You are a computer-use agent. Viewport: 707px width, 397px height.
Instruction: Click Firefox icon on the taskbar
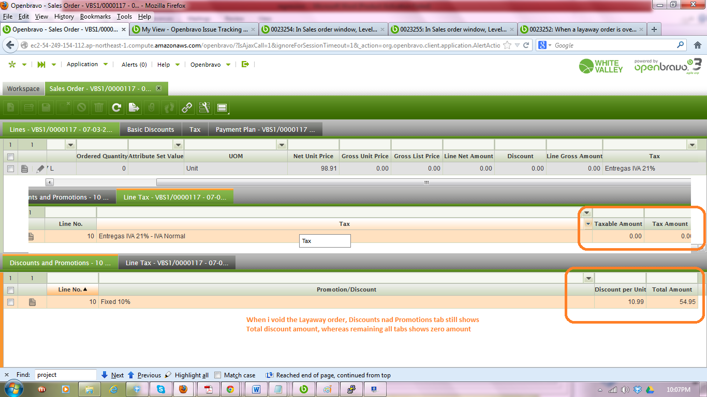tap(183, 389)
